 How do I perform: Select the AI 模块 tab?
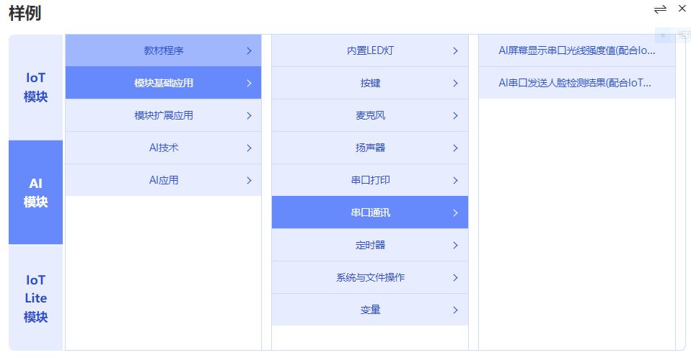point(36,192)
